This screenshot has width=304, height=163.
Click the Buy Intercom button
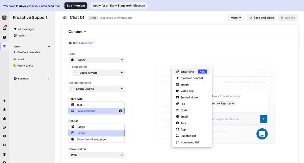click(76, 6)
